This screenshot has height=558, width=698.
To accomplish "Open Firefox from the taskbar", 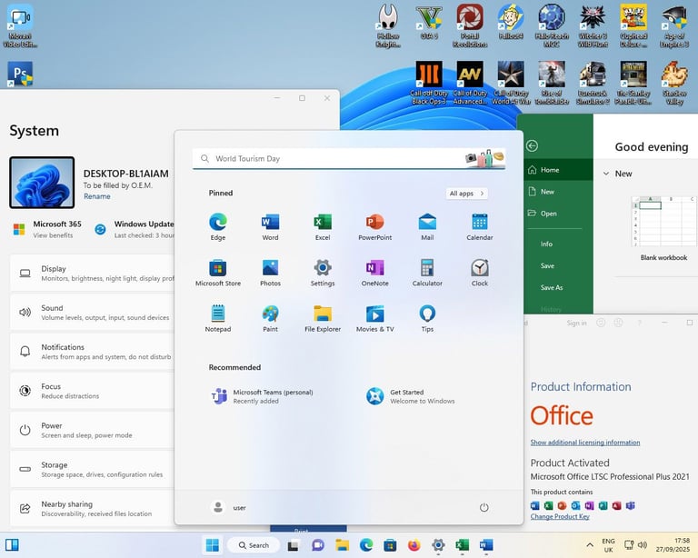I will pos(414,544).
